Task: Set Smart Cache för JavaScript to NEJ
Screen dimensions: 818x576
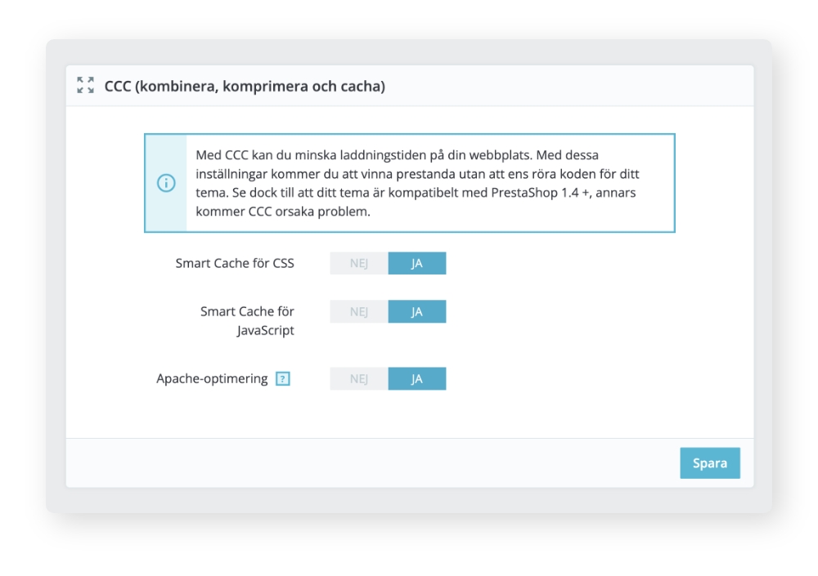Action: pyautogui.click(x=359, y=312)
